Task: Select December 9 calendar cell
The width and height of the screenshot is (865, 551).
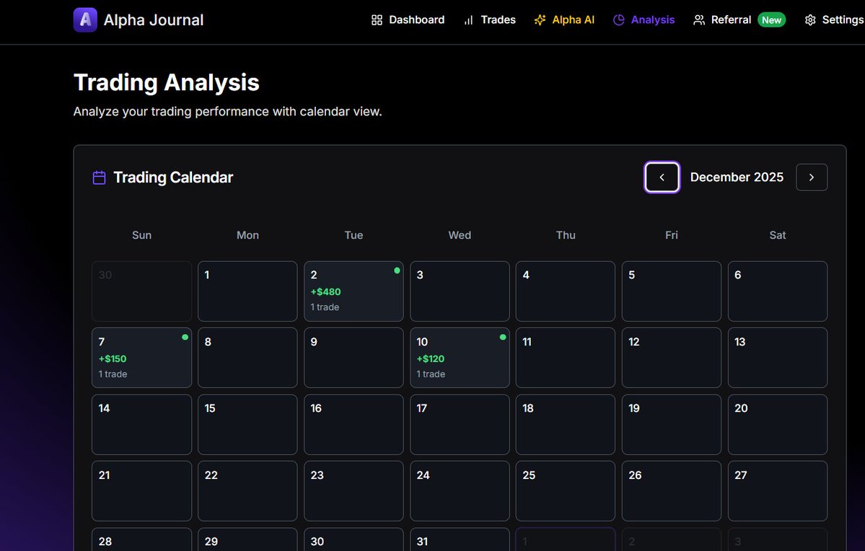Action: (x=354, y=358)
